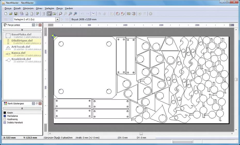This screenshot has height=145, width=240.
Task: Click horizontal scrollbar right arrow
Action: click(x=232, y=134)
